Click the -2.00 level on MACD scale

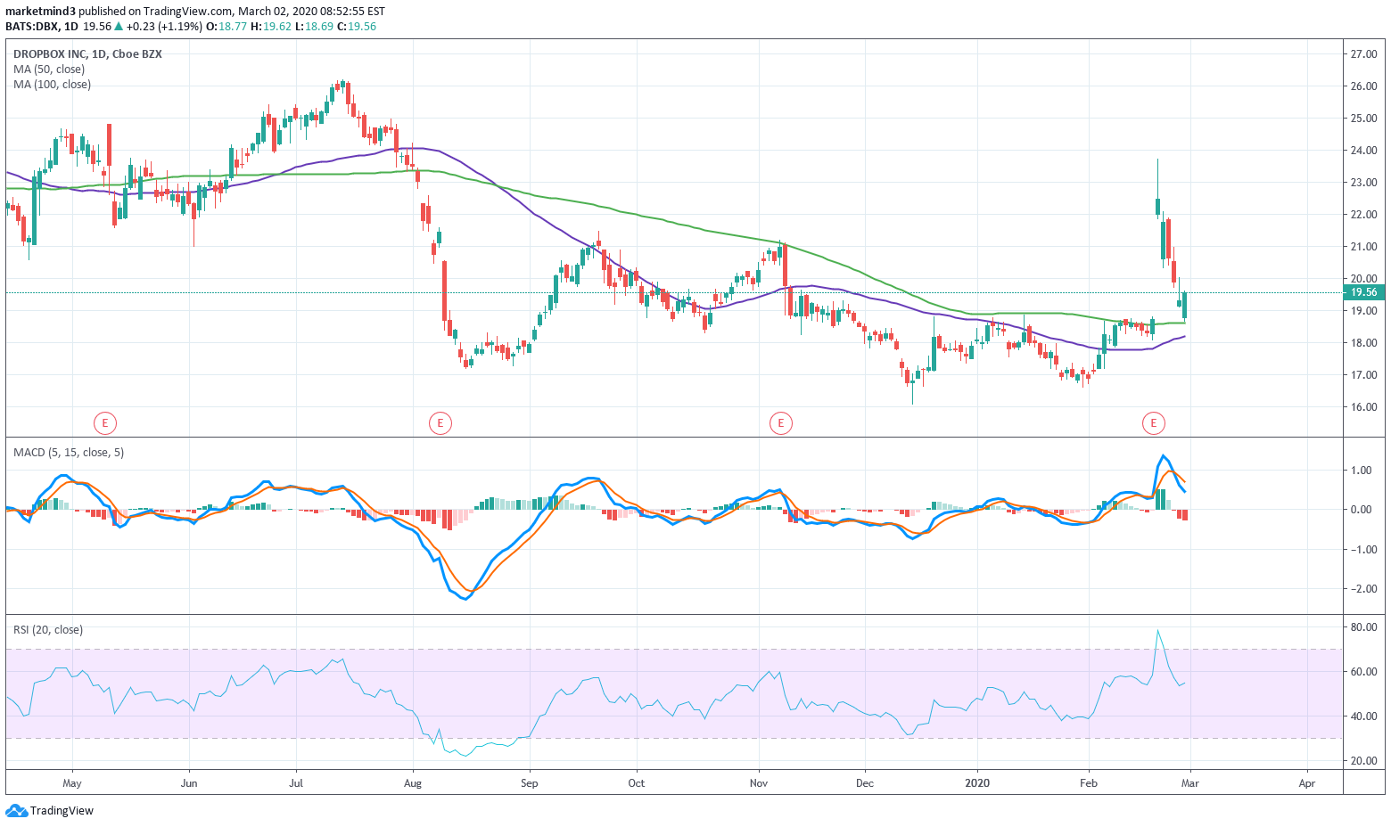coord(1362,589)
